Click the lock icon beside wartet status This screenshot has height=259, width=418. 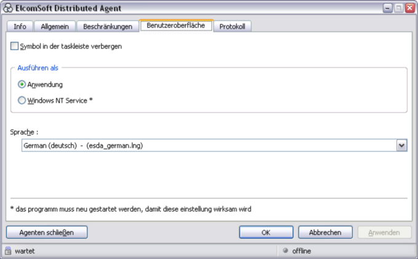(8, 251)
